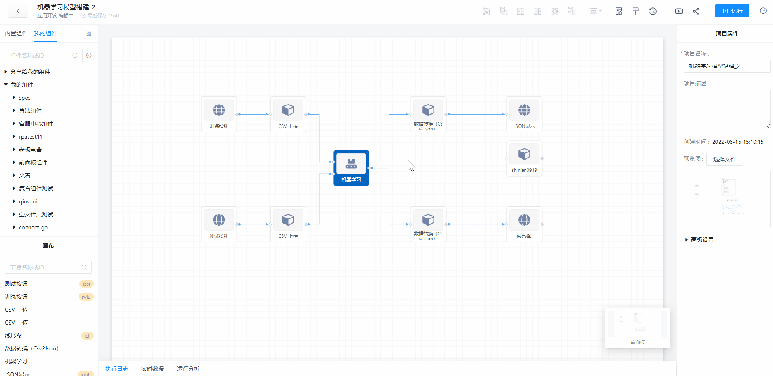
Task: Click the 选择文件 button
Action: (x=724, y=159)
